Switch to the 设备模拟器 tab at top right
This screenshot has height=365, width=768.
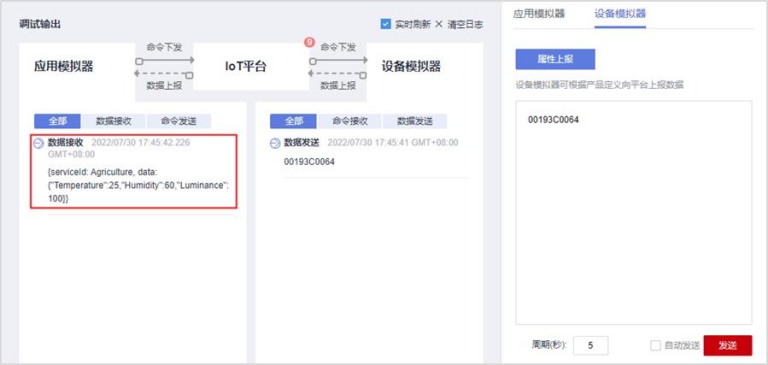click(619, 14)
